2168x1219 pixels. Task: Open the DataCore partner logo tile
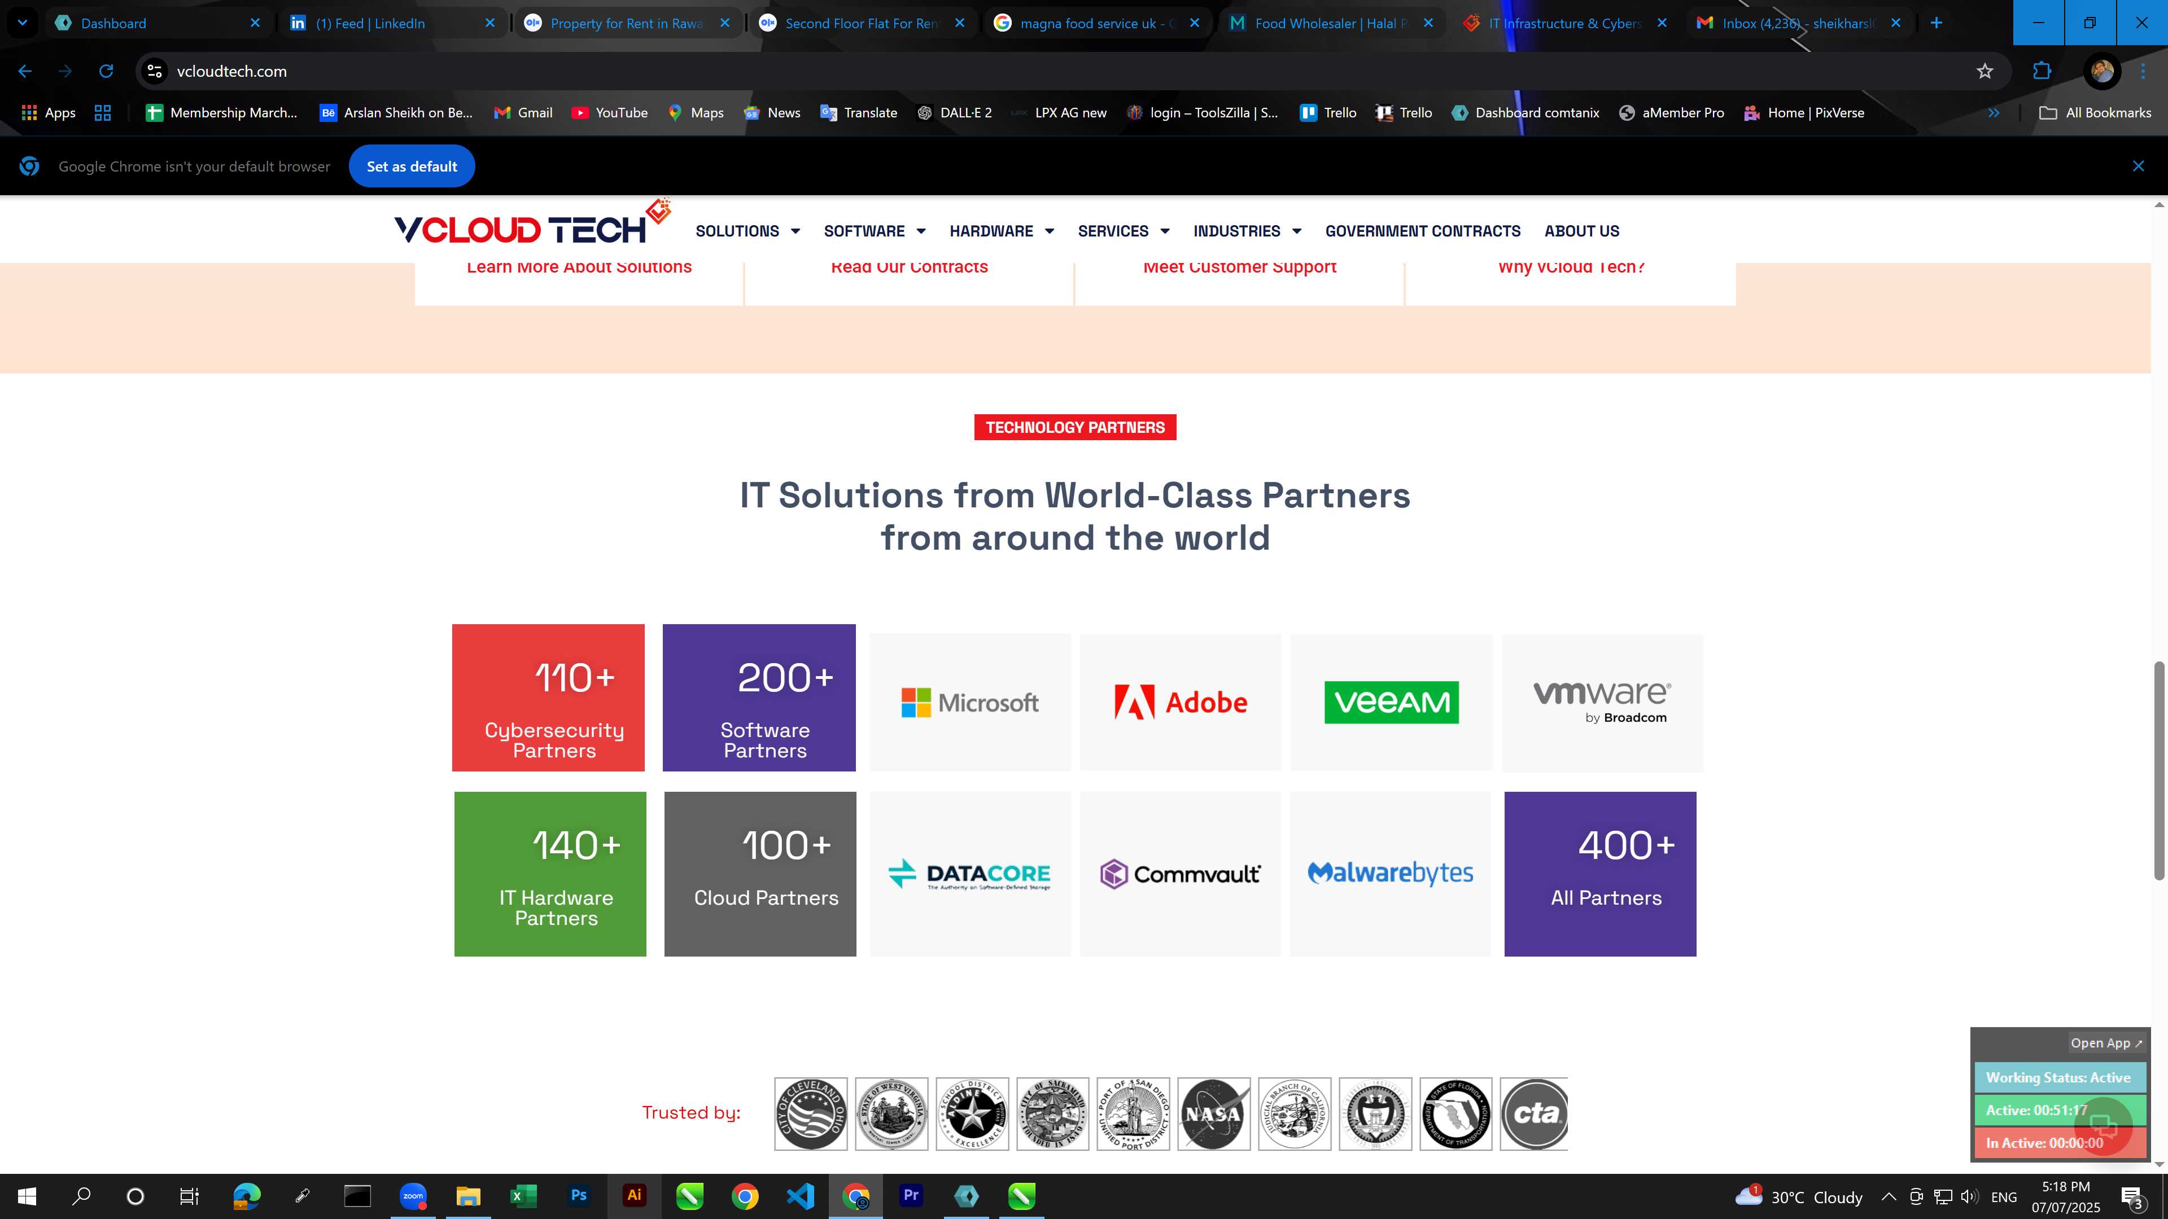tap(969, 874)
